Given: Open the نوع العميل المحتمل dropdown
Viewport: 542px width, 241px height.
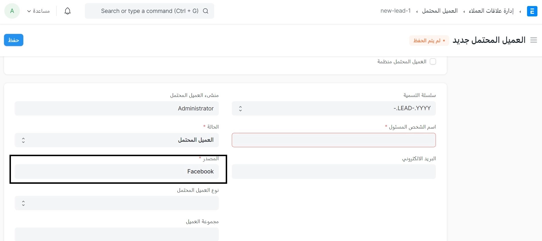Looking at the screenshot, I should click(117, 203).
